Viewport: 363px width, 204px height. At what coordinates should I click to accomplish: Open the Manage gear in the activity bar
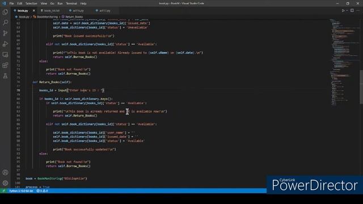[x=5, y=183]
